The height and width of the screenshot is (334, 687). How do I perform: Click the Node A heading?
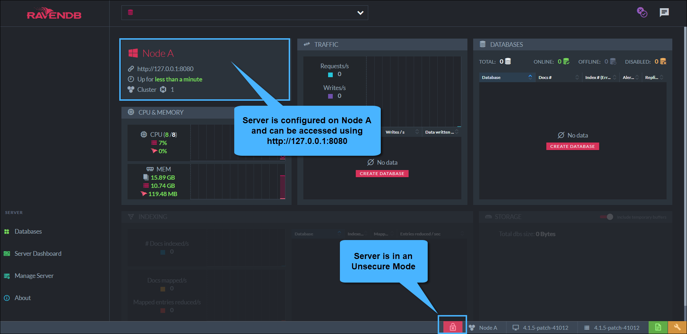(x=158, y=53)
